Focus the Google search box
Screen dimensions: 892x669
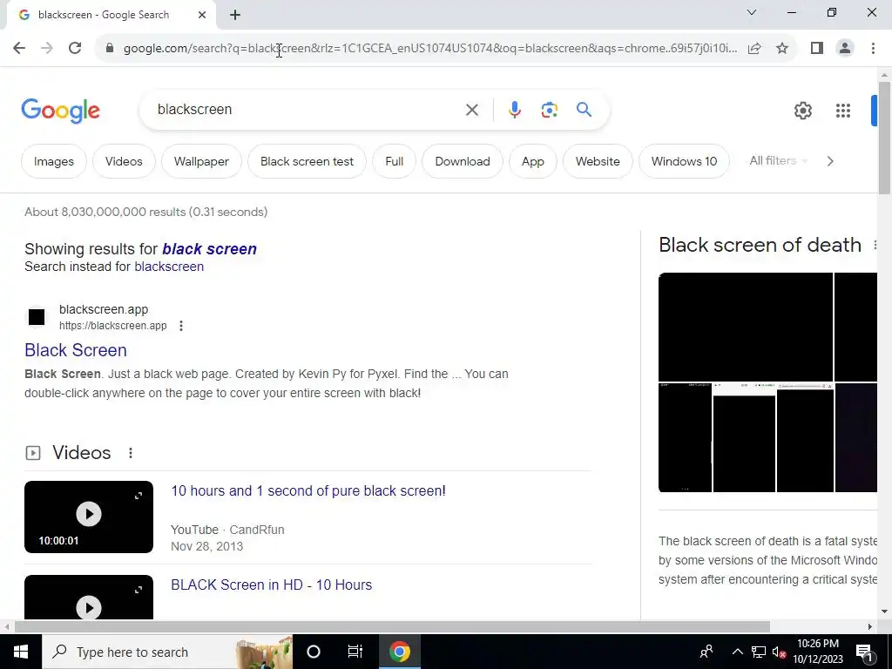pyautogui.click(x=307, y=109)
